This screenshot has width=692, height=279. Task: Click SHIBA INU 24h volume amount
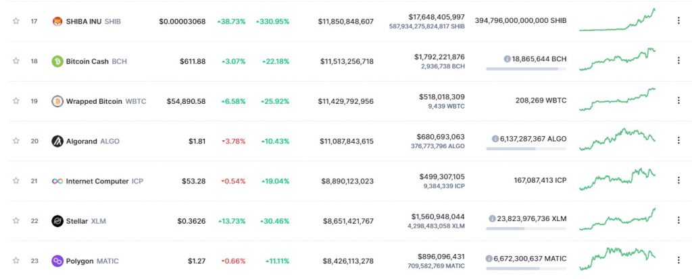click(437, 16)
